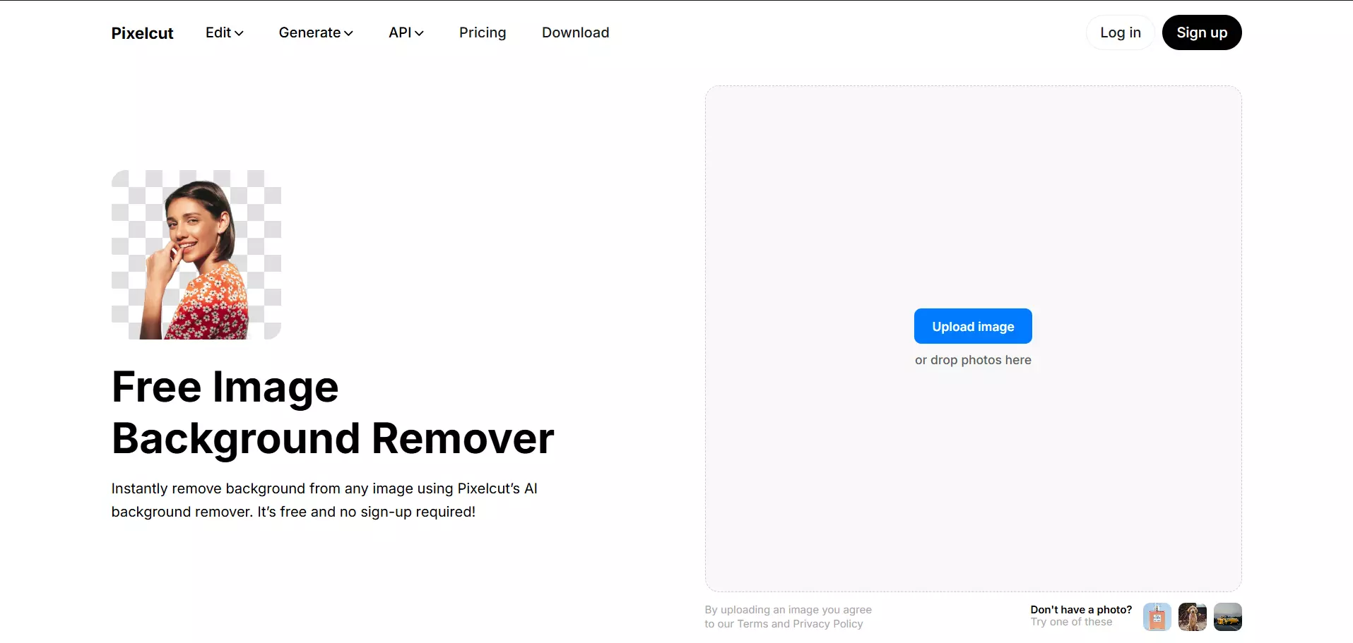Open the Download page
This screenshot has width=1353, height=643.
click(x=575, y=32)
